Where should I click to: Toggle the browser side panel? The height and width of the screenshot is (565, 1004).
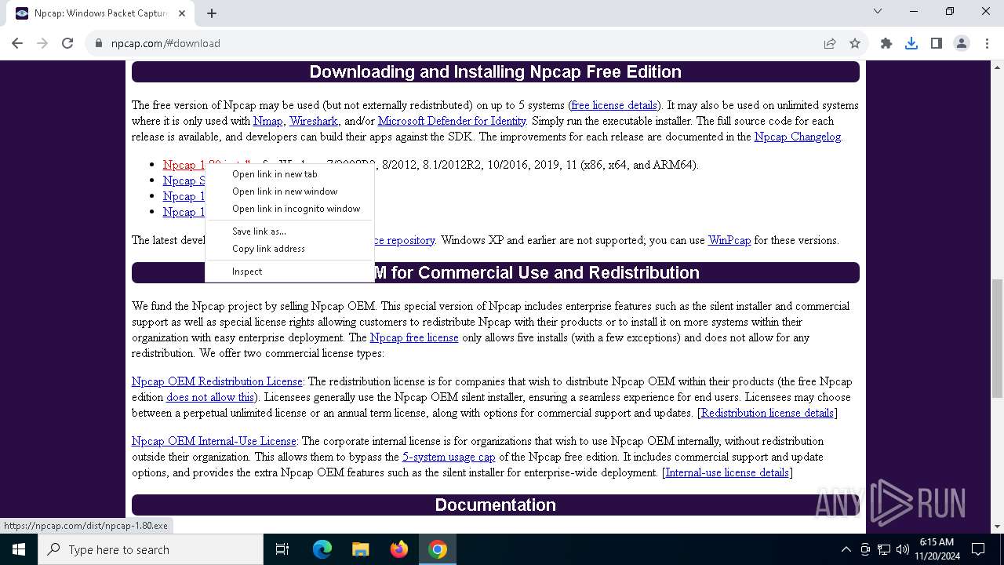[937, 43]
